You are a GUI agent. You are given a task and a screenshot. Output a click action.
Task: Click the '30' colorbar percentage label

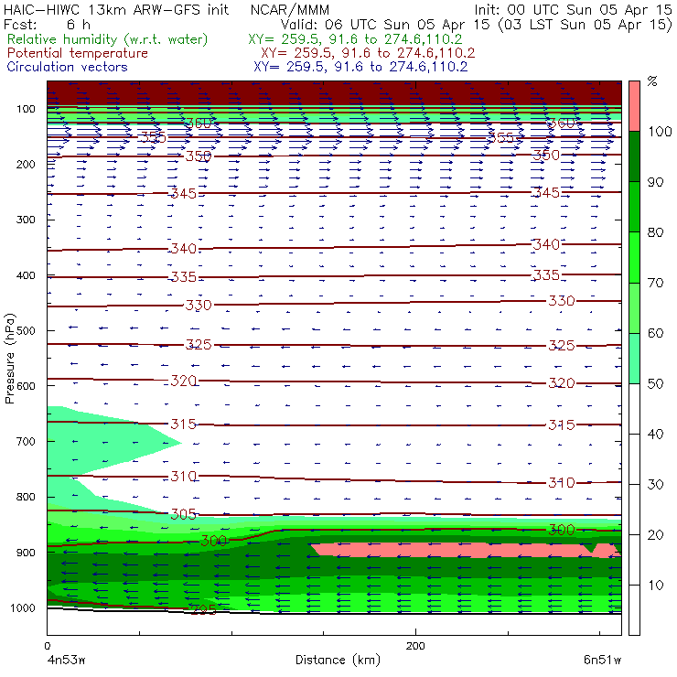655,485
